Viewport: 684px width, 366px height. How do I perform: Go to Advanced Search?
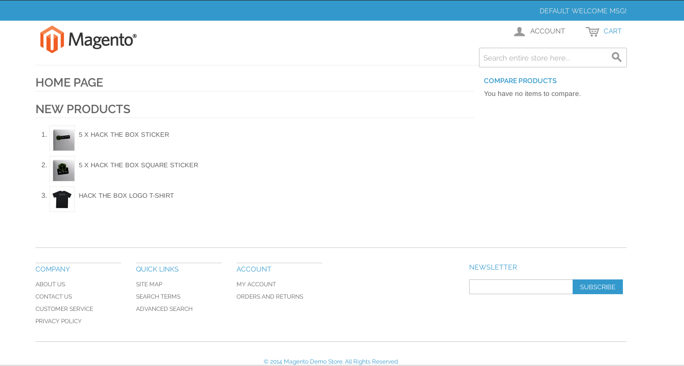point(164,309)
